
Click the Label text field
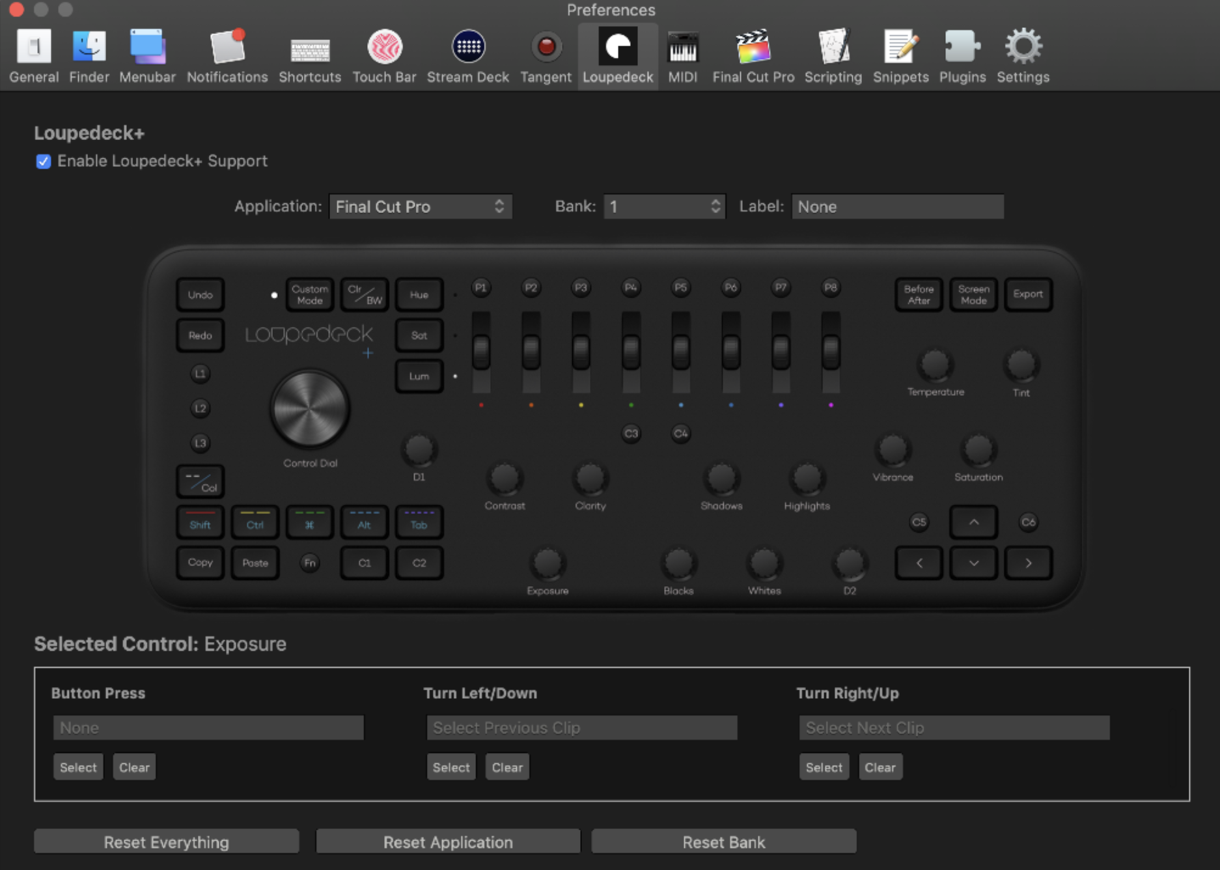point(897,207)
